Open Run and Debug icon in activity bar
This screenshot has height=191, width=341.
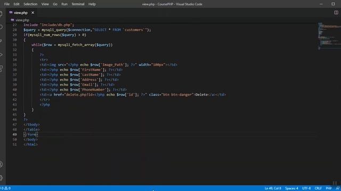(1, 55)
